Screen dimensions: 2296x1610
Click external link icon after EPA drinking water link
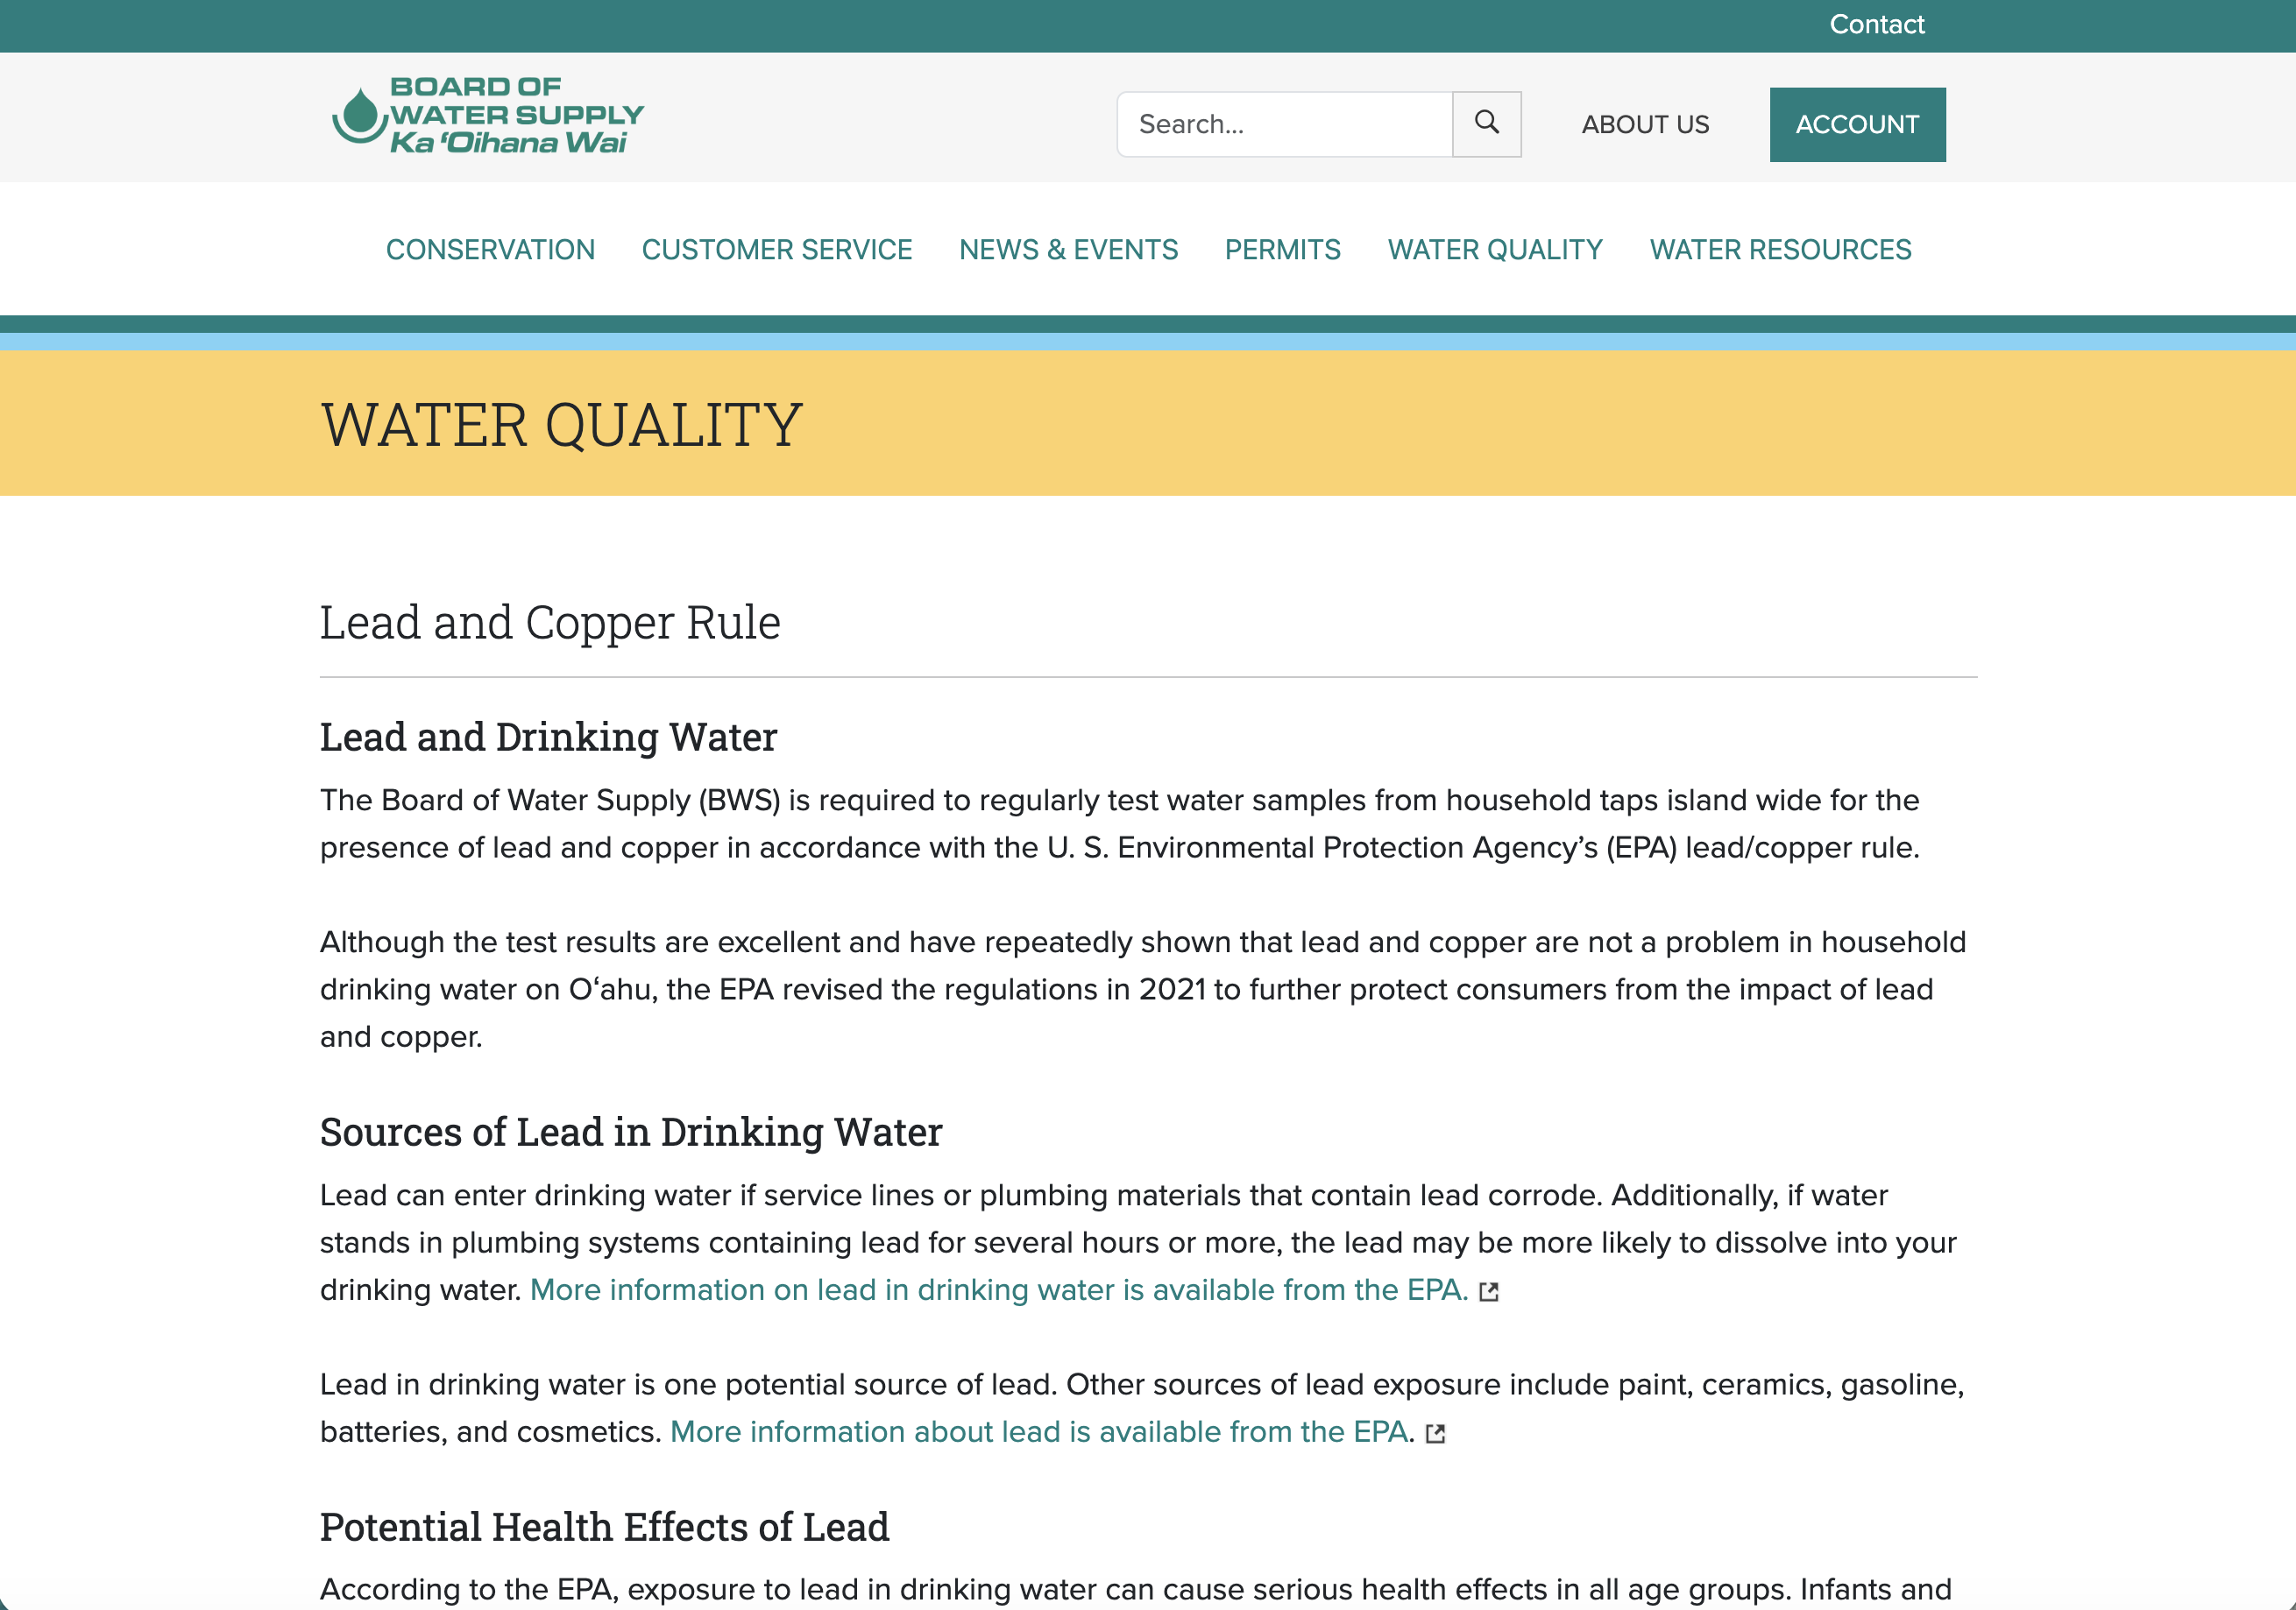coord(1489,1292)
